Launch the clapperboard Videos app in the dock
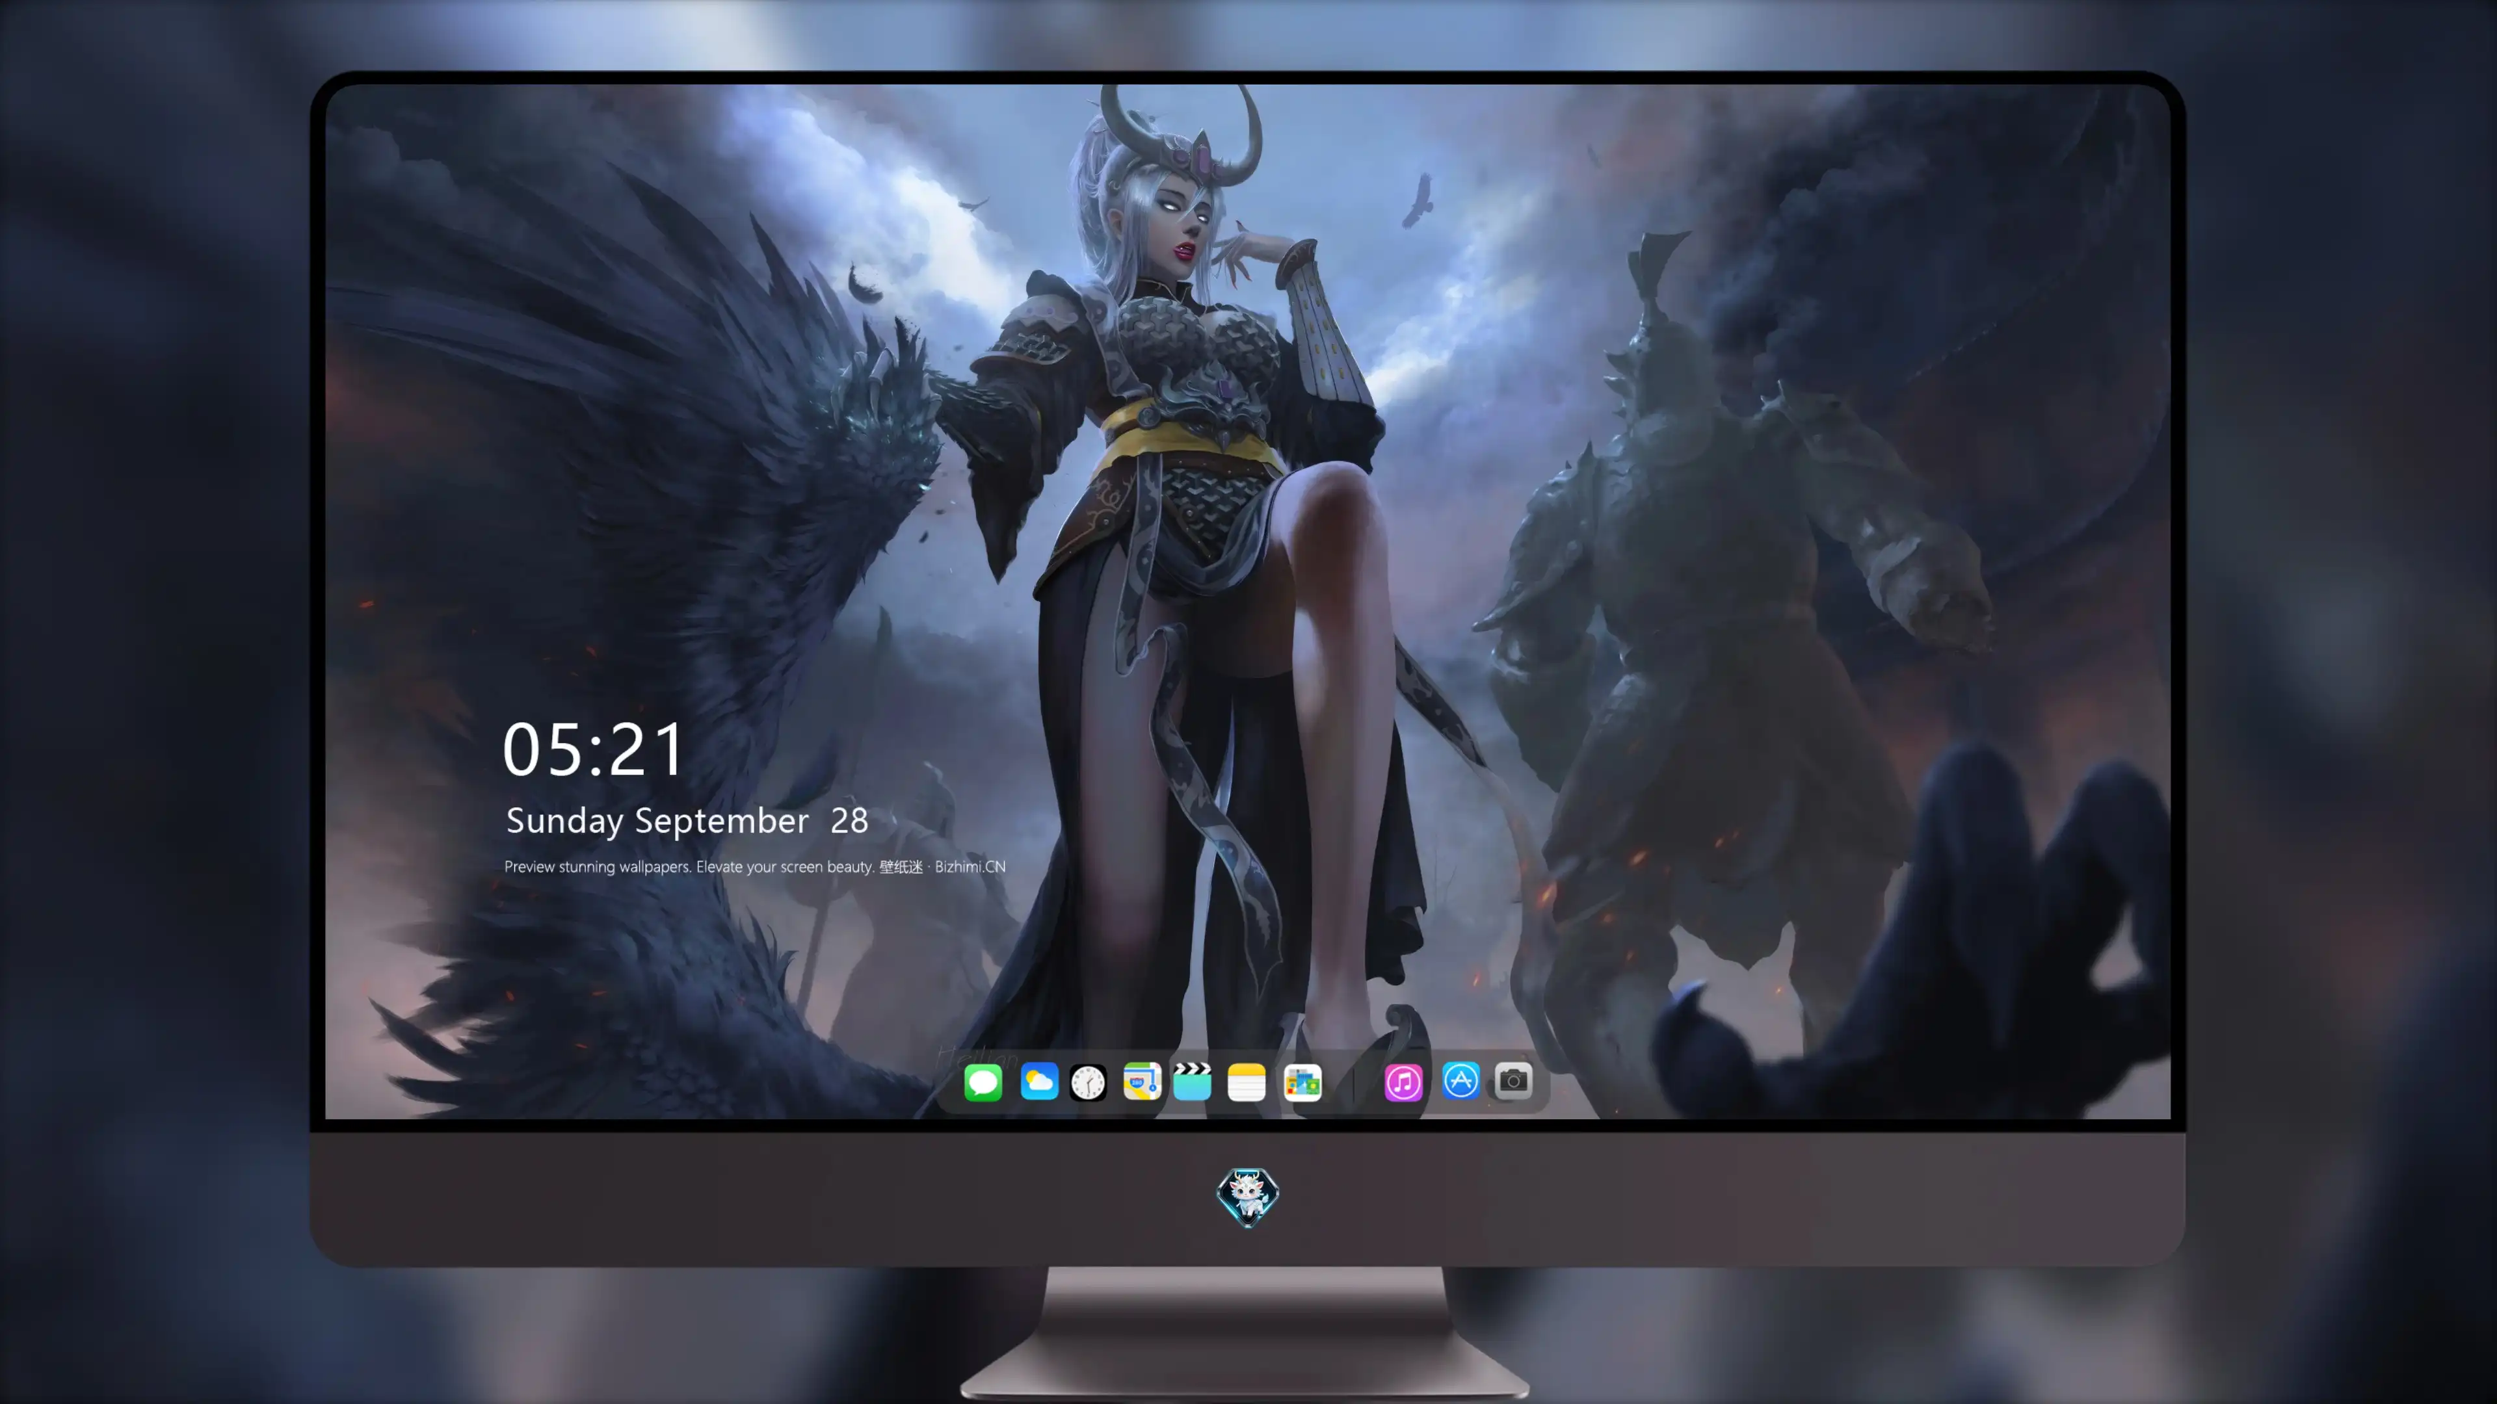This screenshot has height=1404, width=2497. click(x=1193, y=1082)
